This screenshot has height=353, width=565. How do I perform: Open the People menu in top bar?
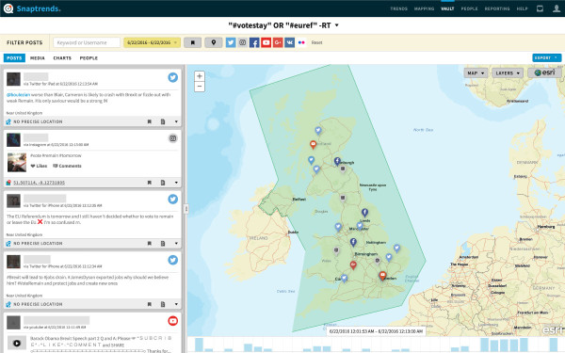tap(470, 8)
